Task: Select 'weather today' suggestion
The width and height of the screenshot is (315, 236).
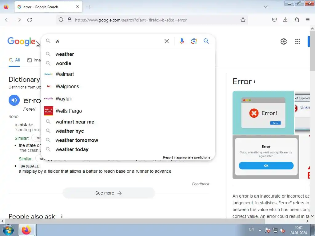Action: pos(128,150)
